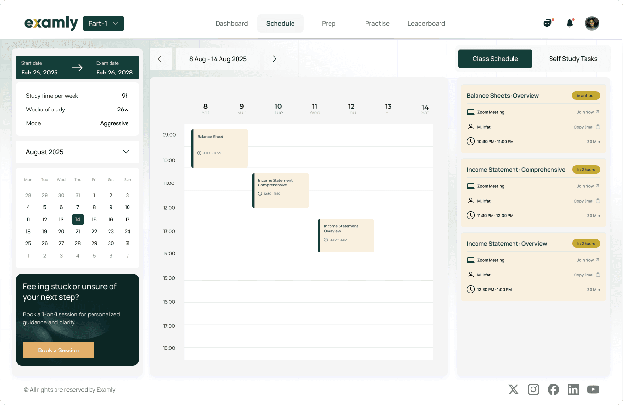Select the Class Schedule toggle option

tap(495, 58)
